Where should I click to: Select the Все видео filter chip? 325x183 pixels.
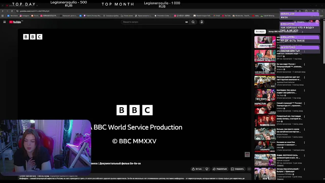260,32
